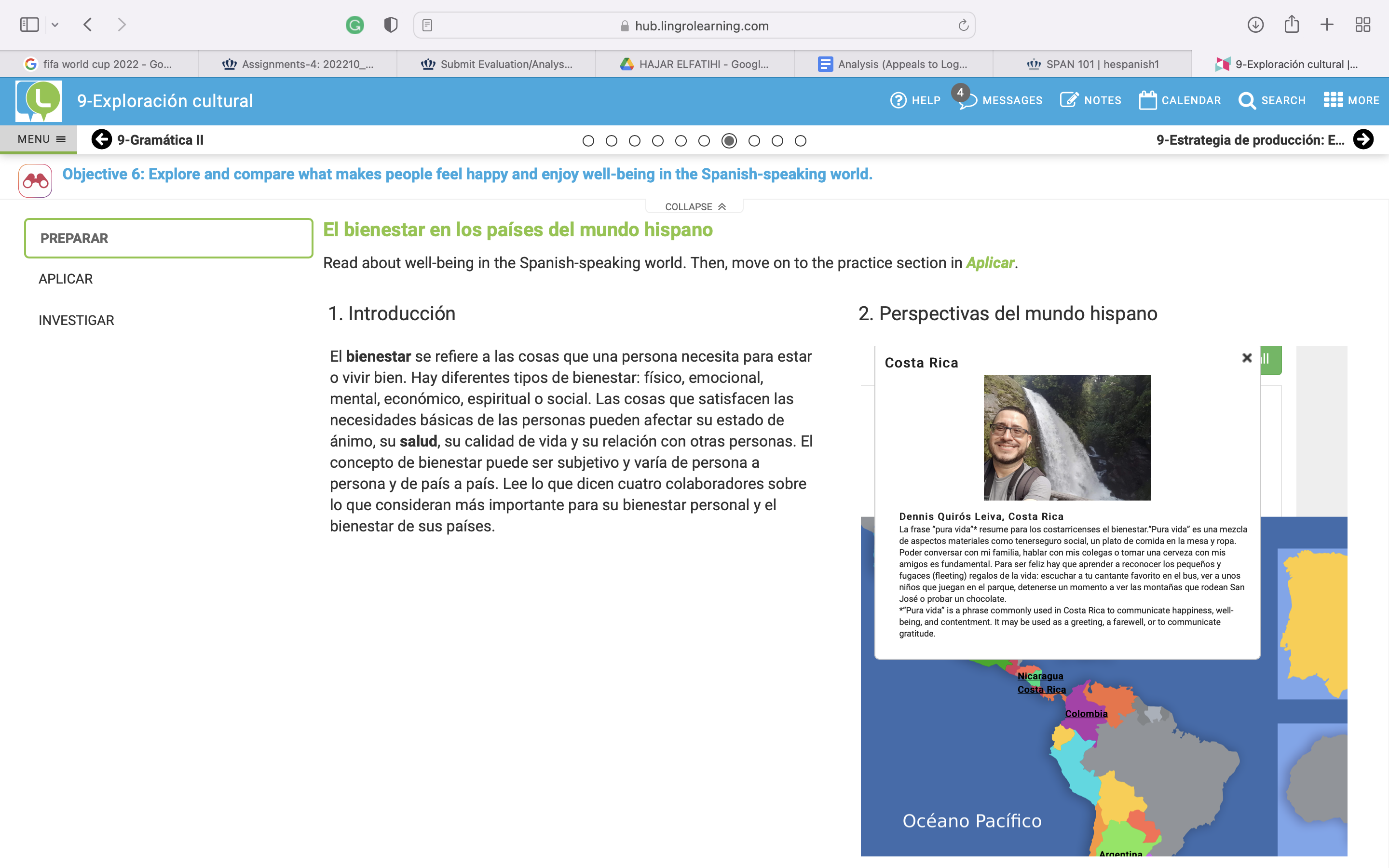Viewport: 1389px width, 868px height.
Task: Switch to the Submit Evaluation/Analysis tab
Action: [496, 64]
